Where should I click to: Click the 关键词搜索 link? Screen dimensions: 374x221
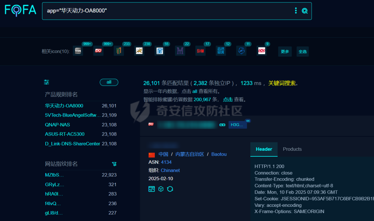coord(282,83)
